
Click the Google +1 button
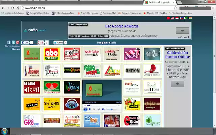tap(40, 43)
